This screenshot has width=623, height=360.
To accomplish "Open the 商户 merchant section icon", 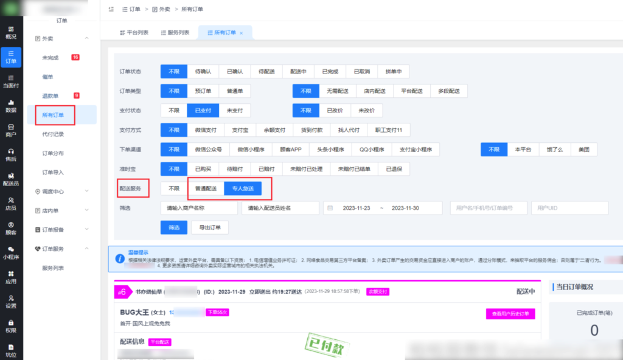I will pyautogui.click(x=11, y=130).
